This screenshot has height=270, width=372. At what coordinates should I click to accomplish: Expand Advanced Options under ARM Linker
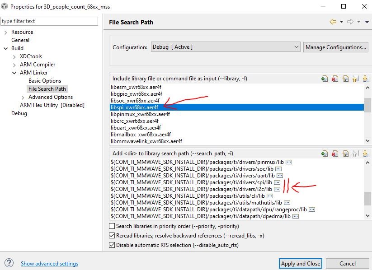pos(23,97)
